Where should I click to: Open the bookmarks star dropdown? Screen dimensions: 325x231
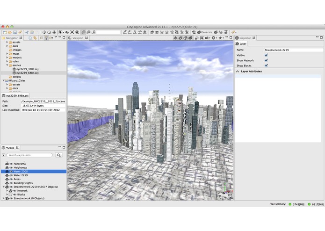[x=221, y=38]
